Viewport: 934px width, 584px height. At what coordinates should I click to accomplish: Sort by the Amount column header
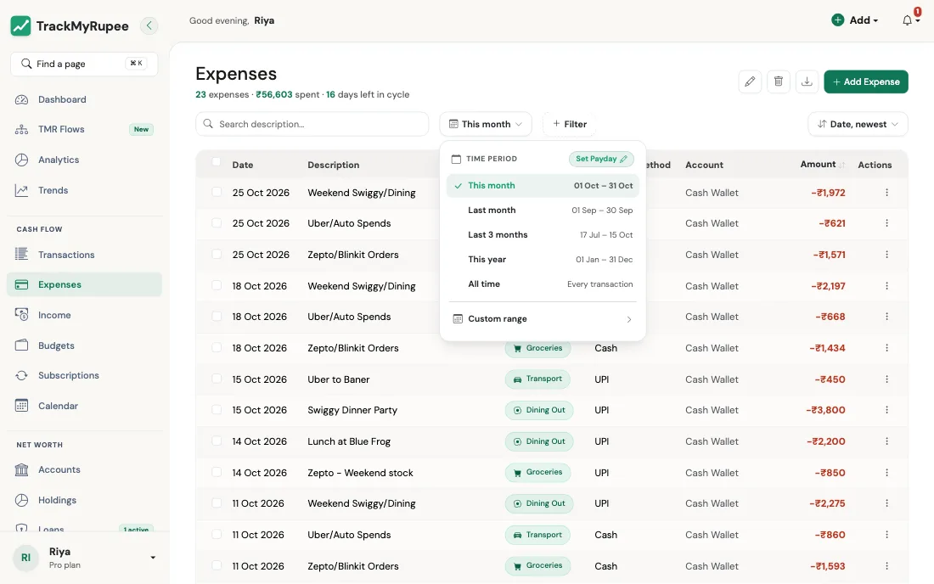tap(822, 165)
